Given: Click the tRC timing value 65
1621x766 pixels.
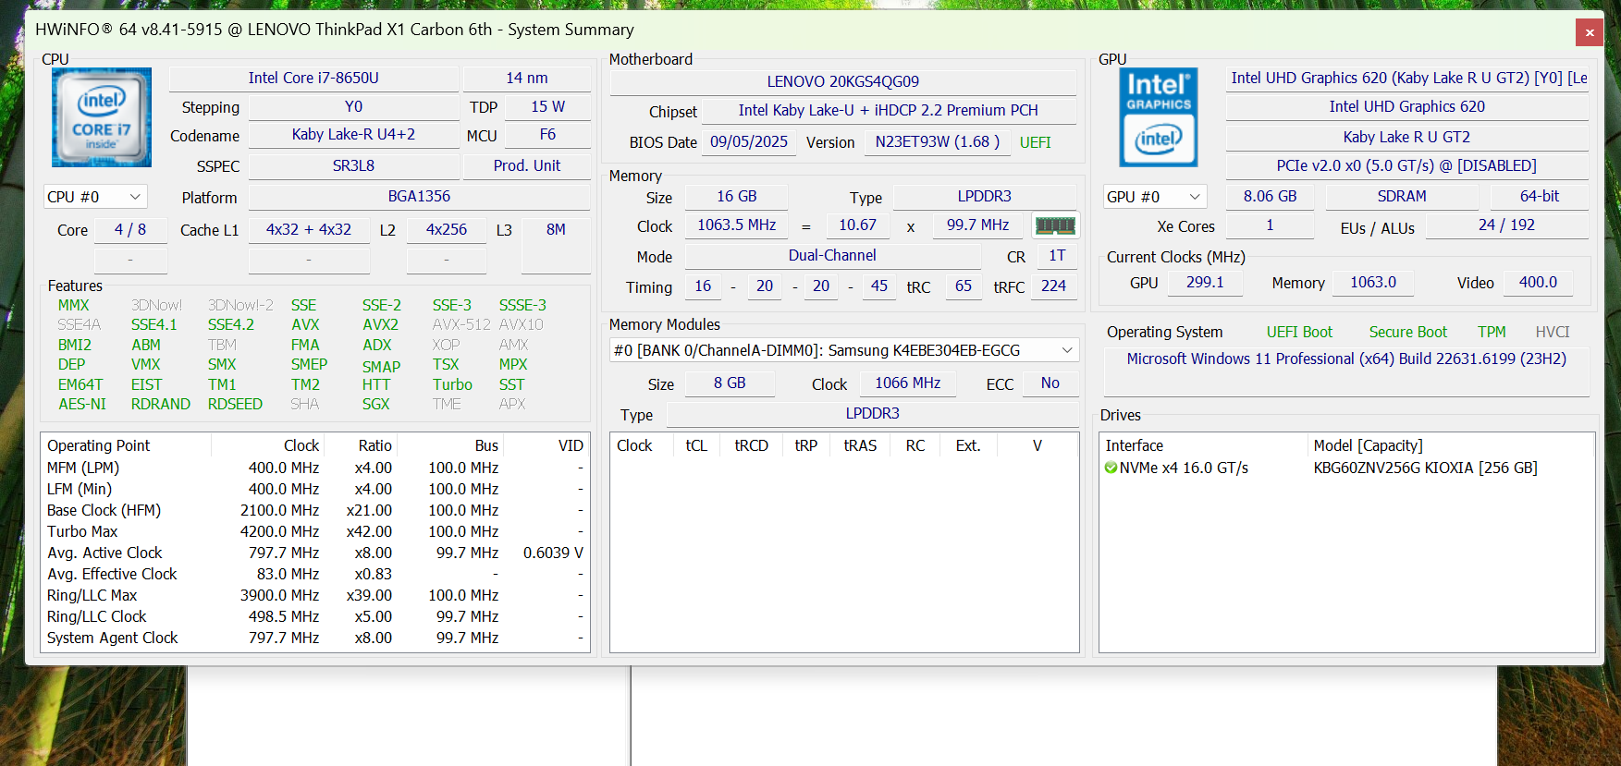Looking at the screenshot, I should [964, 286].
